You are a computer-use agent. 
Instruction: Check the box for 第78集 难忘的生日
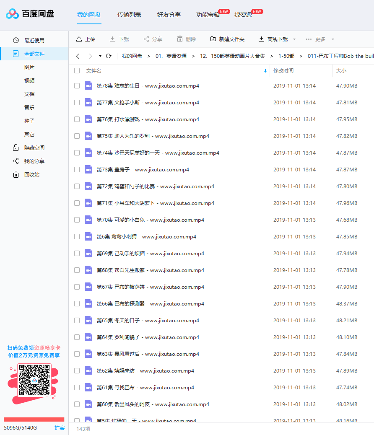click(77, 86)
